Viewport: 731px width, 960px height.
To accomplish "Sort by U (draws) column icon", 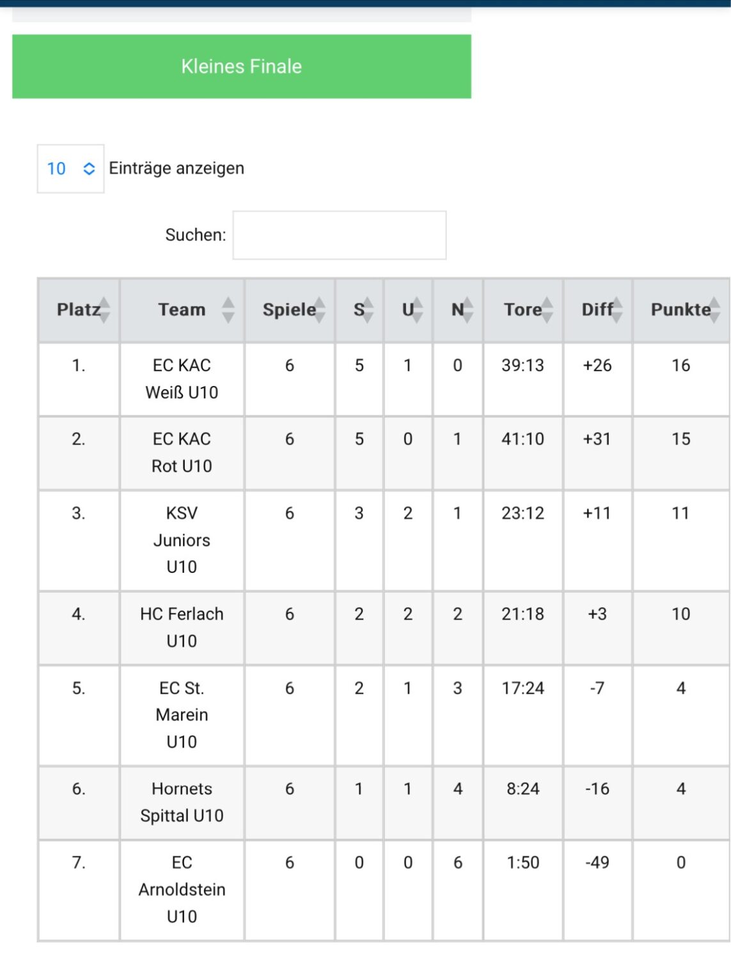I will point(417,310).
